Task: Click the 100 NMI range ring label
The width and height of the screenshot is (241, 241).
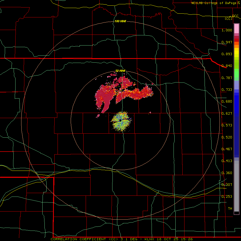Action: pos(120,21)
